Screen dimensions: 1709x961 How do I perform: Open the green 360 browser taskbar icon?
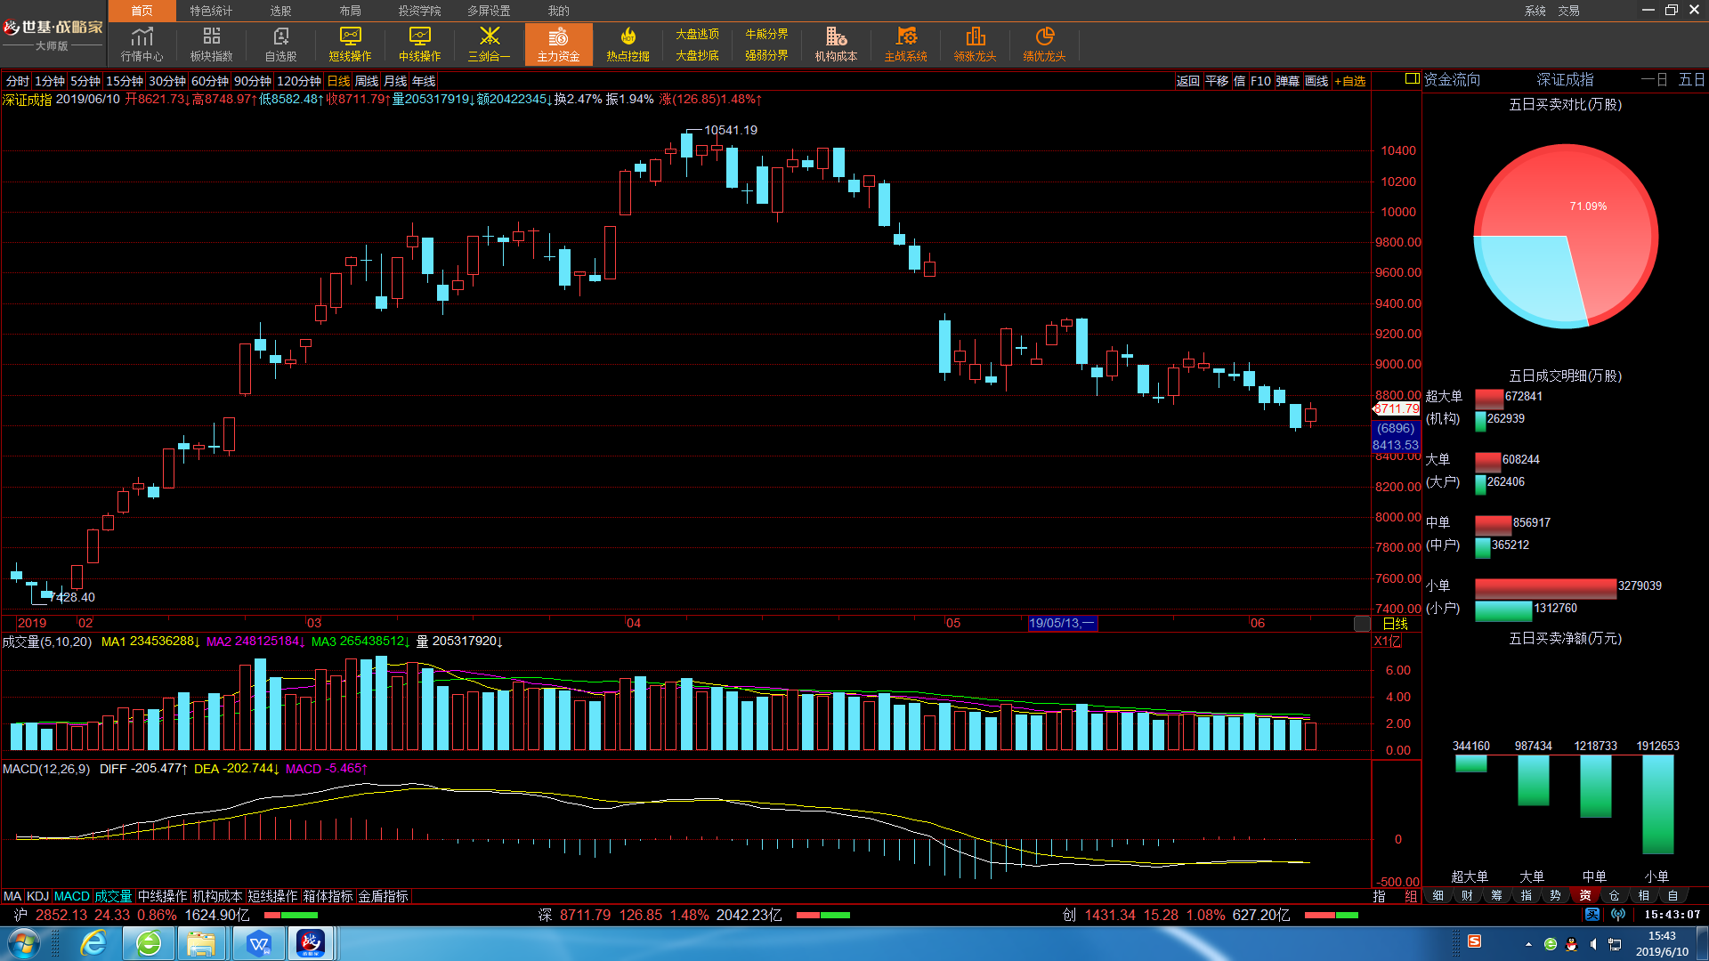(149, 943)
